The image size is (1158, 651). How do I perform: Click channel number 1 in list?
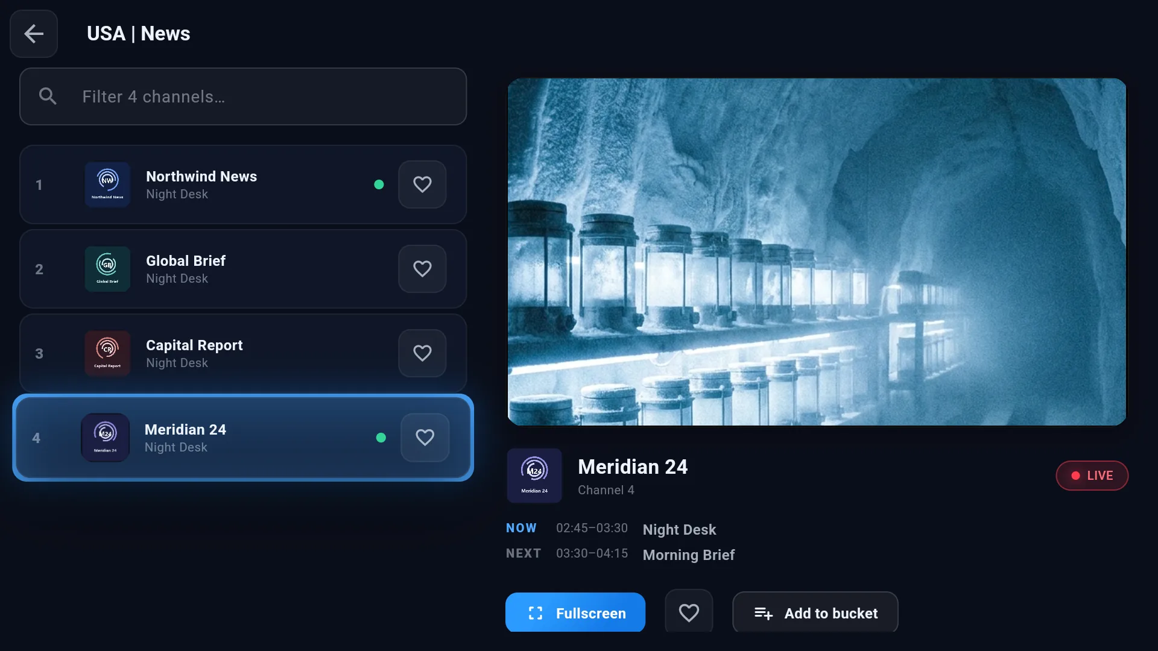[39, 185]
